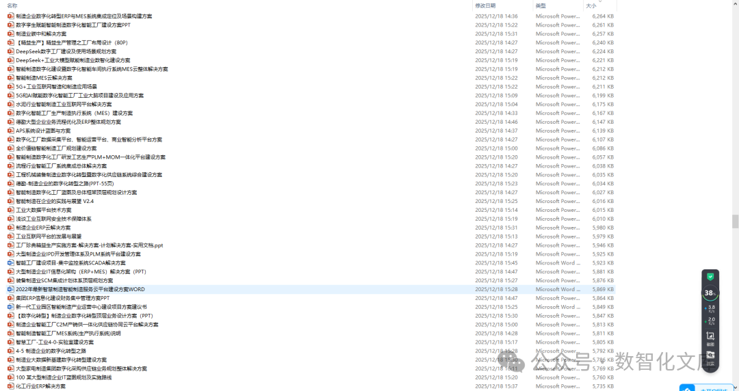This screenshot has height=391, width=739.
Task: Select file 大型制造企业IPD开发管理体系及PLM系统平台建设方案
Action: [x=78, y=254]
